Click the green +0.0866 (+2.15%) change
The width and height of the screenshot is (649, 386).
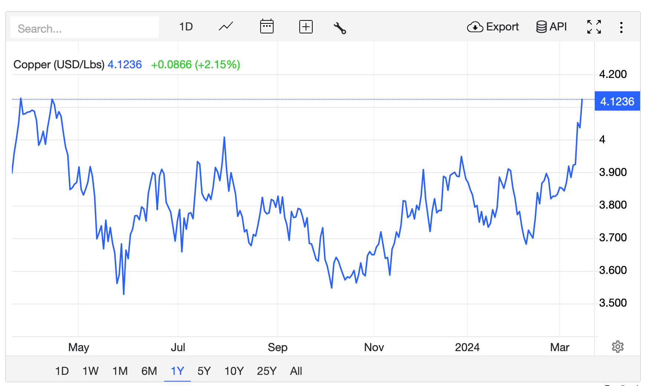coord(196,65)
